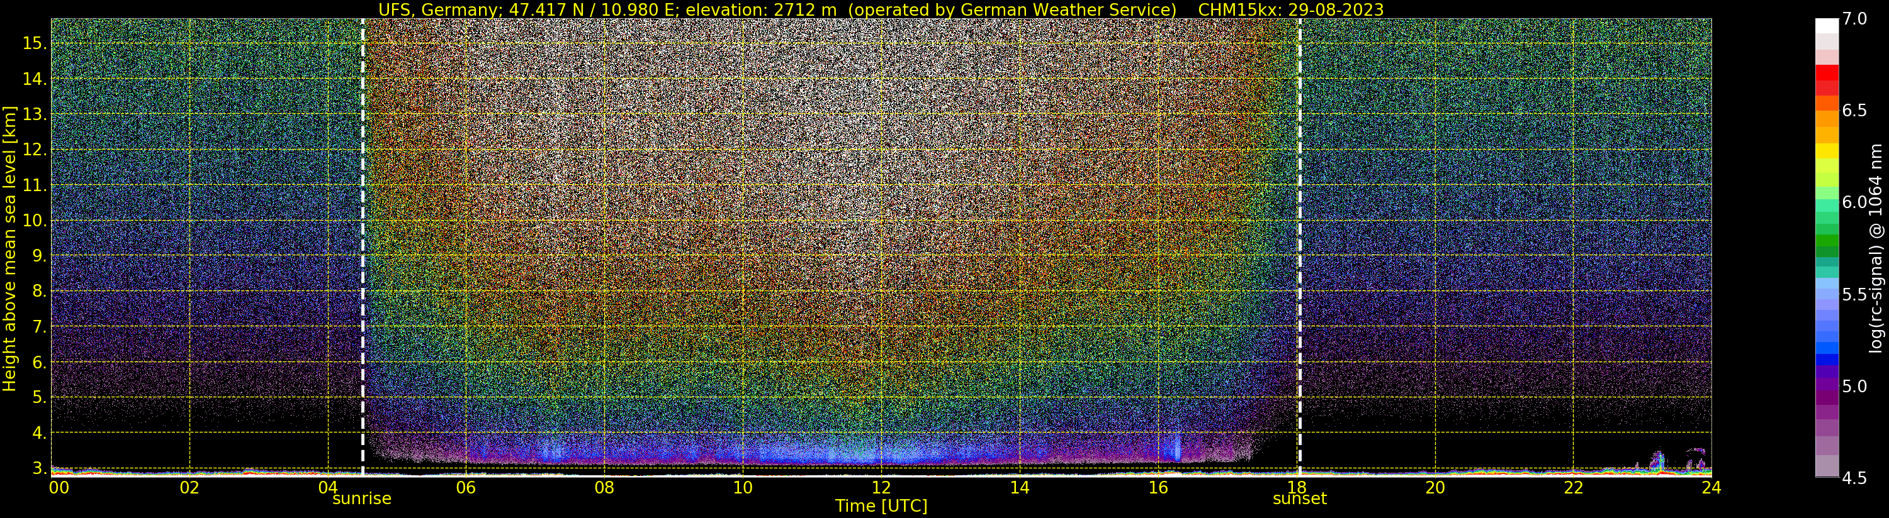Click the time axis tick label '02'

point(190,487)
